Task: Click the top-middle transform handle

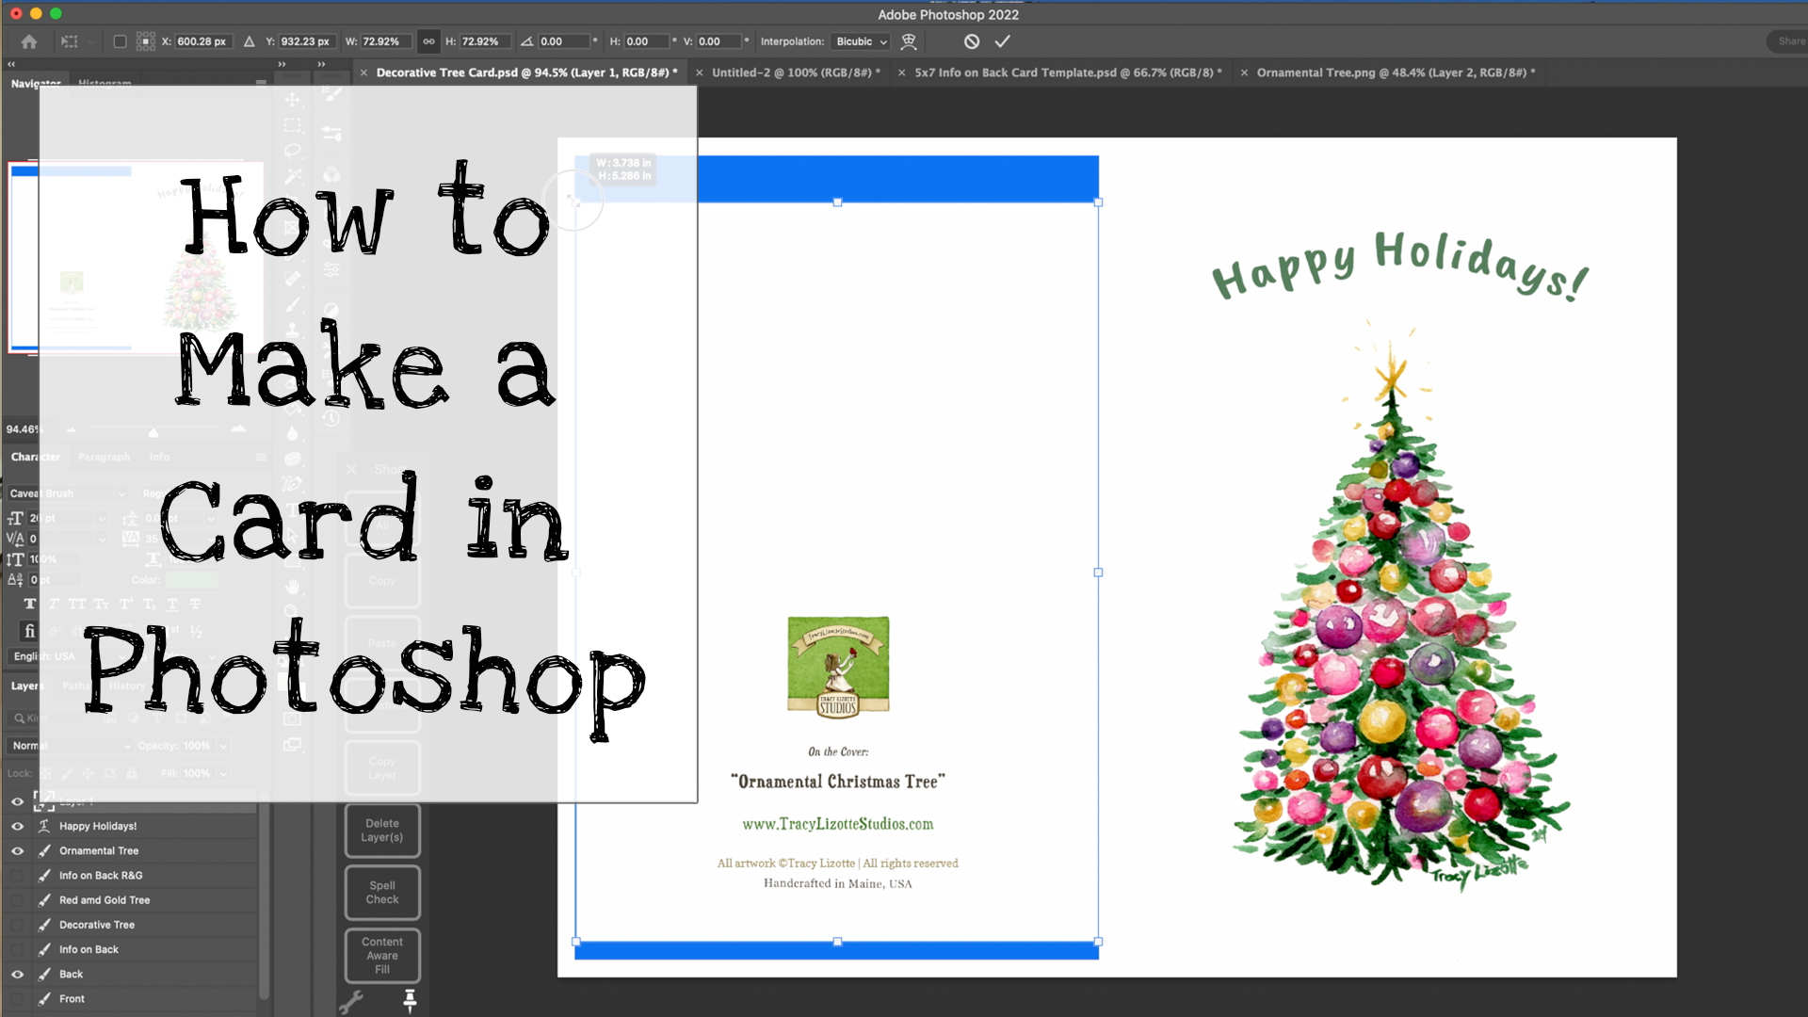Action: click(837, 202)
